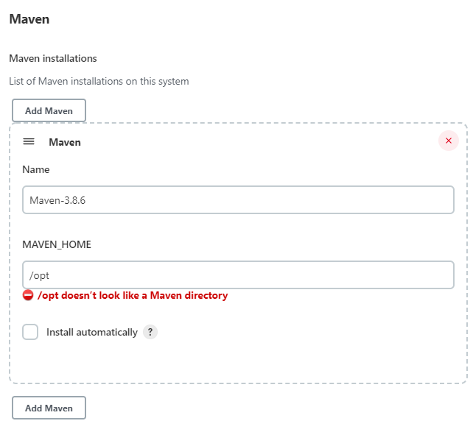Open help for Install automatically
This screenshot has height=432, width=473.
(x=150, y=332)
